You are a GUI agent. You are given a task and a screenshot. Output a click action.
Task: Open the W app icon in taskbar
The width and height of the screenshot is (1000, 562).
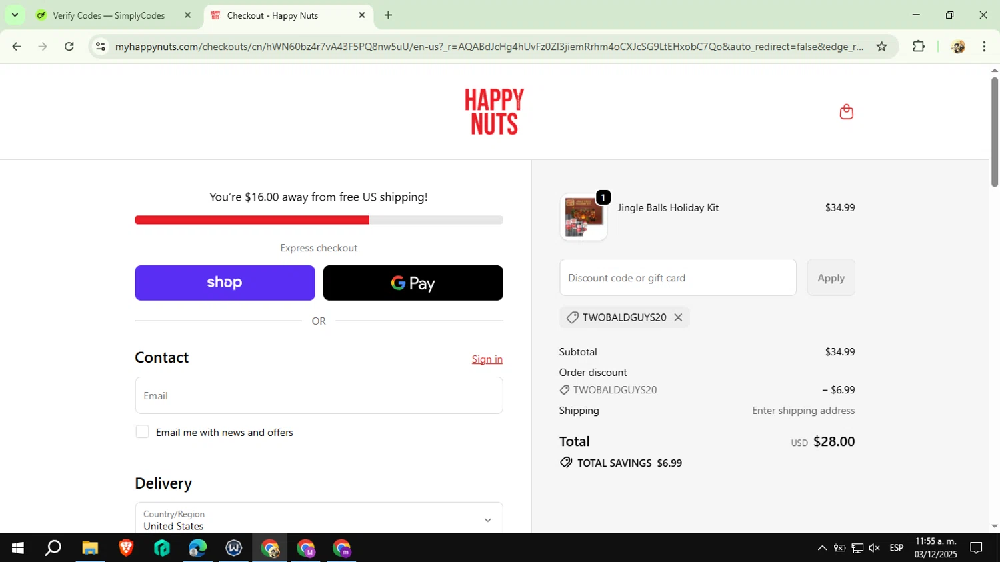234,548
